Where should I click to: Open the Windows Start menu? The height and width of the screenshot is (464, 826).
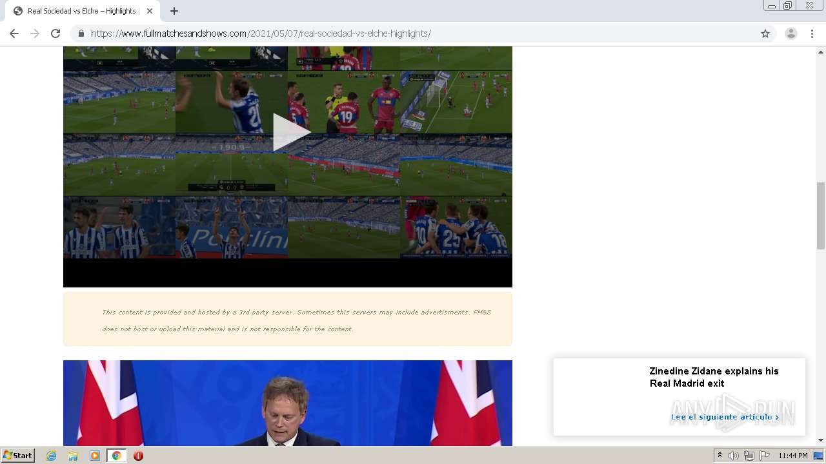pos(17,456)
